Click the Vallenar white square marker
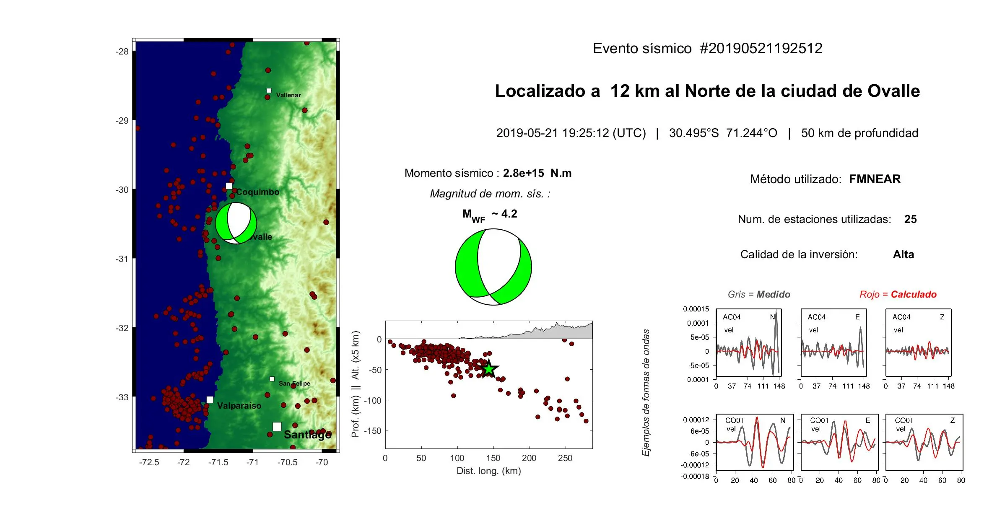This screenshot has height=508, width=997. click(x=269, y=91)
